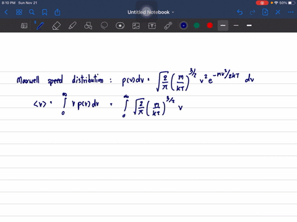Select the Pen tool
297x222 pixels.
tap(40, 26)
